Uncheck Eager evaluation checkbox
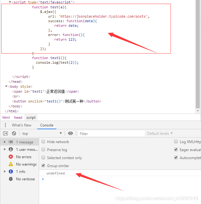The image size is (201, 204). click(x=176, y=150)
